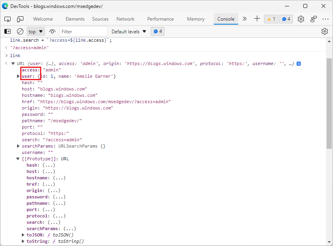This screenshot has height=246, width=333.
Task: Open the warnings counter showing 1
Action: (271, 19)
